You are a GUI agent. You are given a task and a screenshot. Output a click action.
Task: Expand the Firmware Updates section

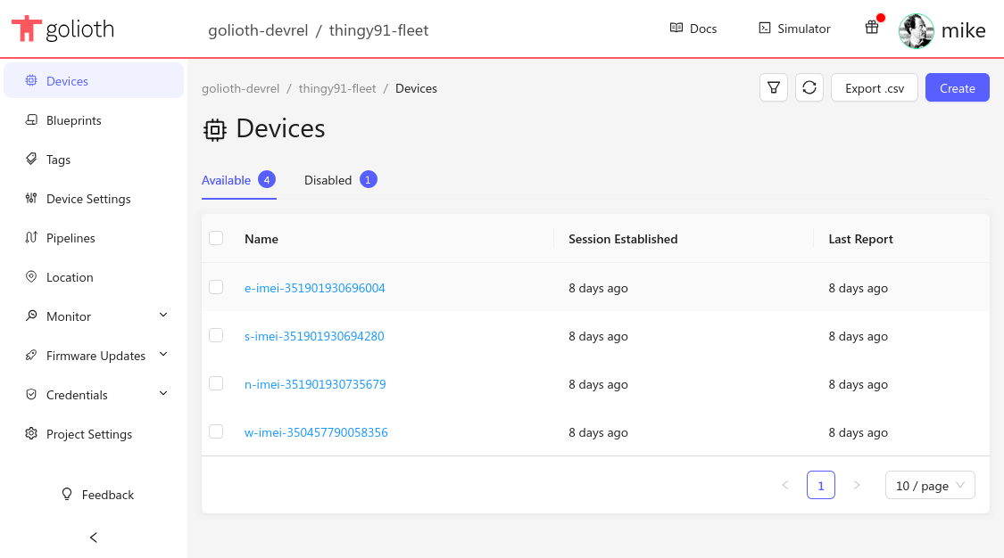point(163,355)
